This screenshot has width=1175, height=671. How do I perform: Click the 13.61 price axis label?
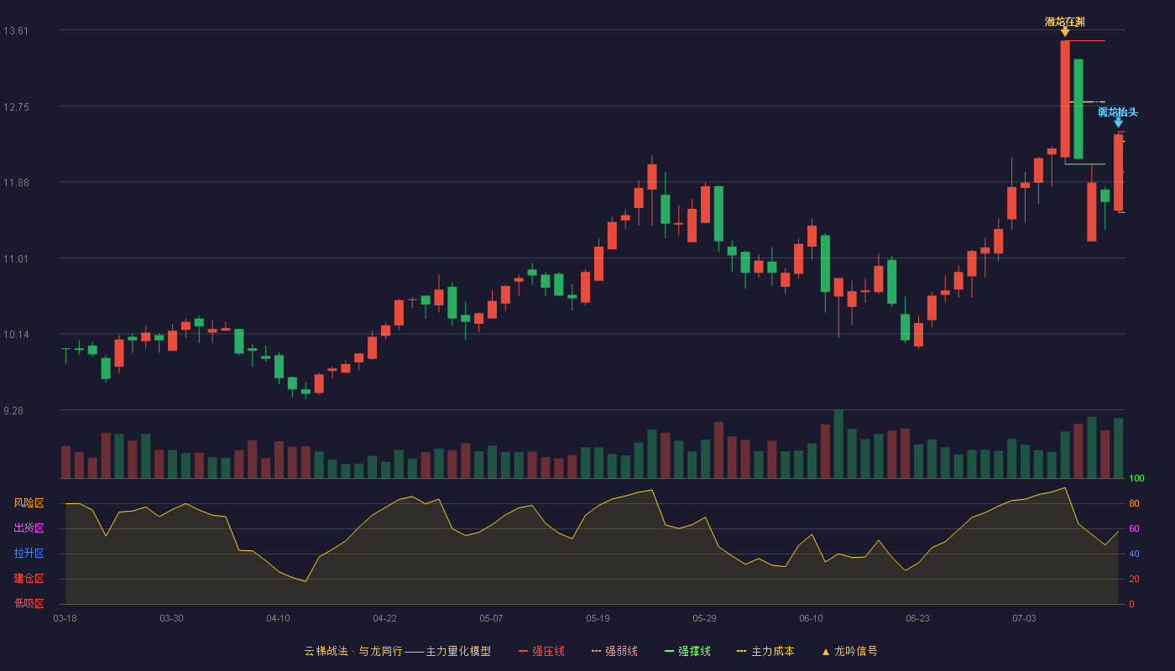tap(16, 31)
